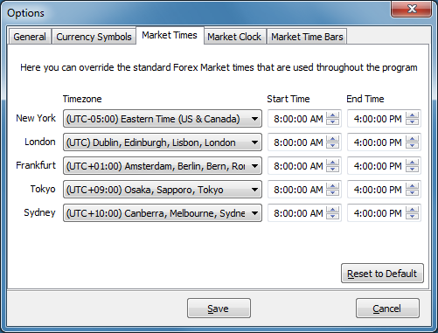Open the Sydney timezone dropdown
This screenshot has height=333, width=438.
163,213
